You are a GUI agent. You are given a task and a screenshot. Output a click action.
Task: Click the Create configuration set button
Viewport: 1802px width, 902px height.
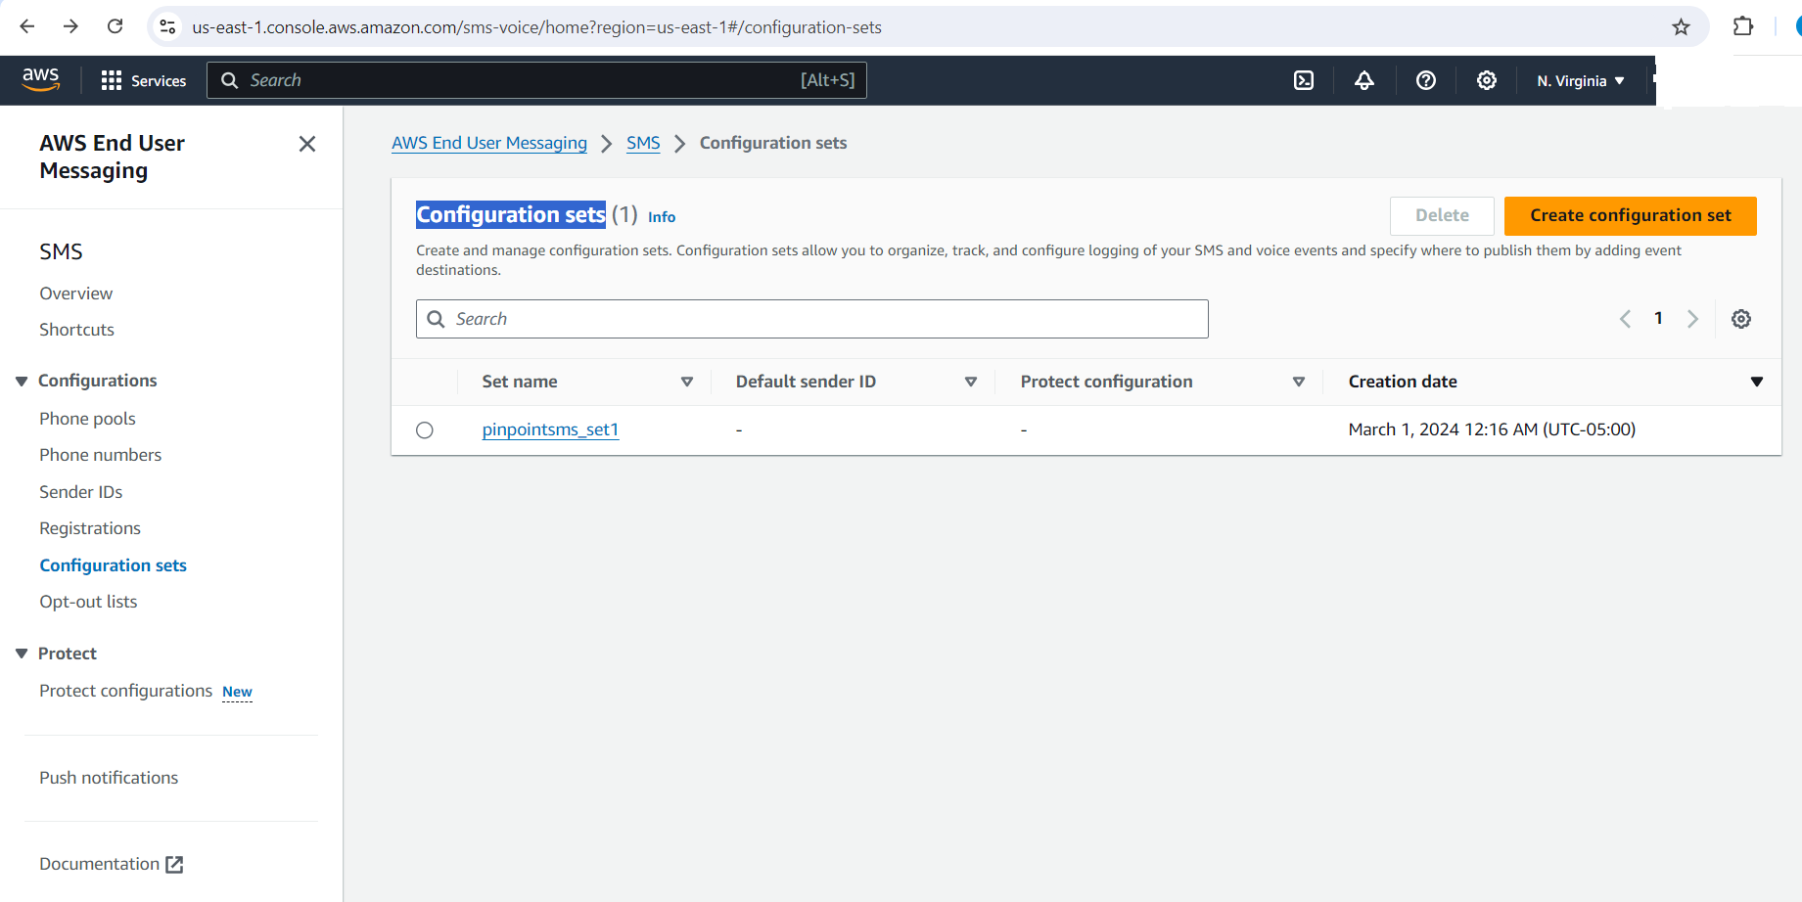(1630, 215)
